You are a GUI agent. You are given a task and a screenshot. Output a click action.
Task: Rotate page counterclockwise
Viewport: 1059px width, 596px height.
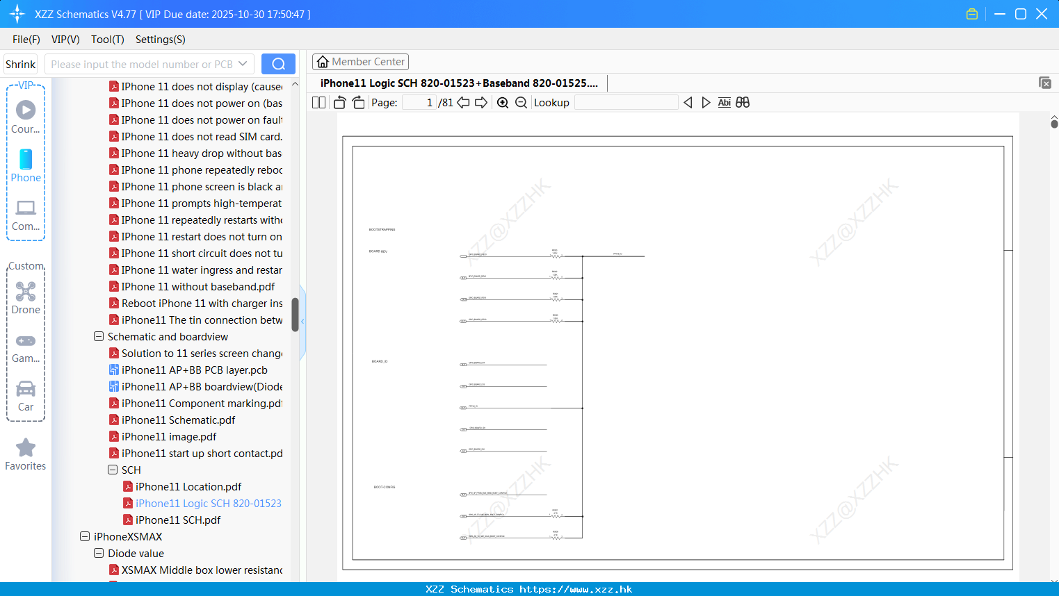pos(339,103)
